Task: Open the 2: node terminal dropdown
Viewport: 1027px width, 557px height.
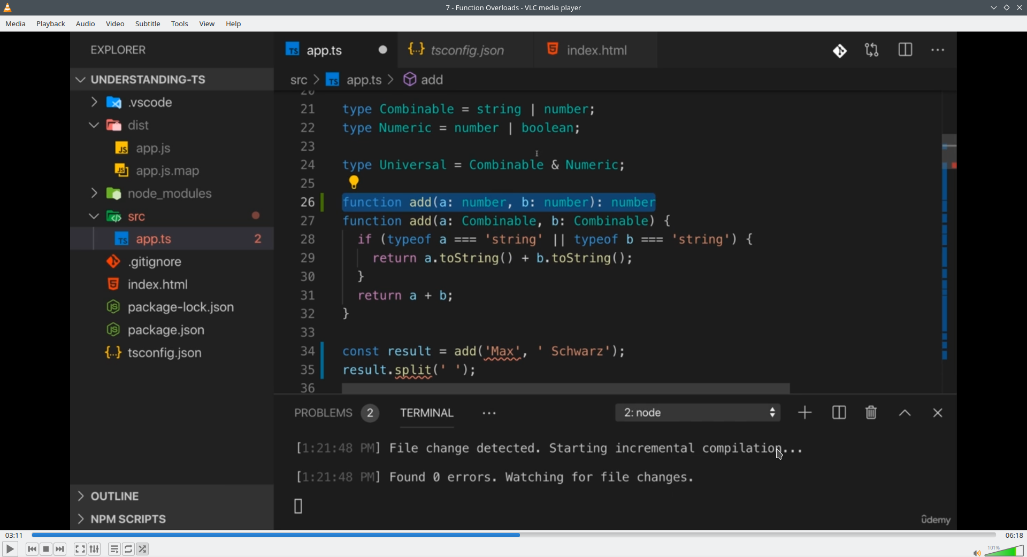Action: pos(698,413)
